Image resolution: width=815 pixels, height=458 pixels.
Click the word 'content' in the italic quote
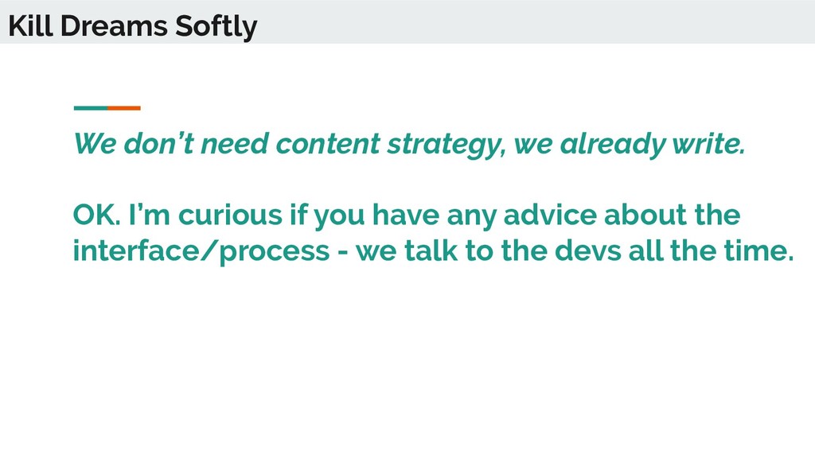point(327,144)
